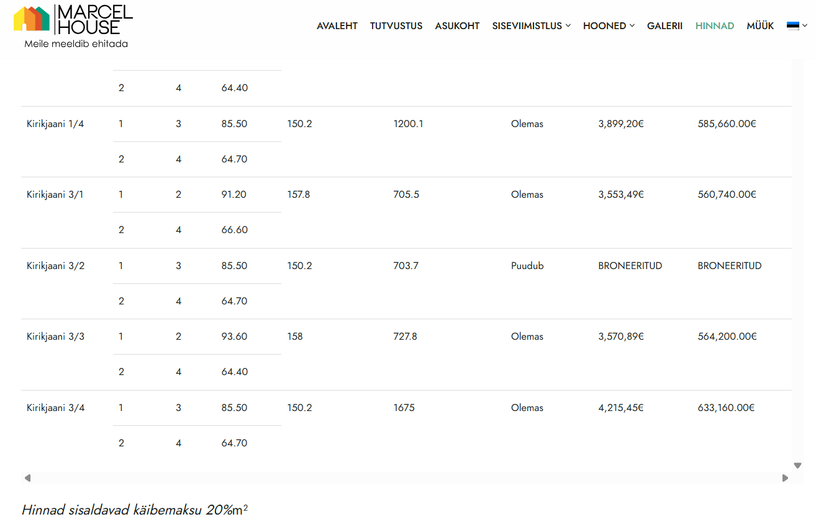Select the Kirikjaani 3/4 row label
This screenshot has width=816, height=522.
click(55, 408)
